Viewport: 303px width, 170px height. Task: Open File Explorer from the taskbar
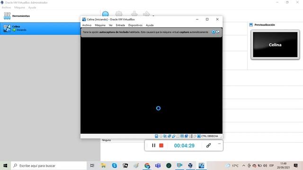coord(103,166)
